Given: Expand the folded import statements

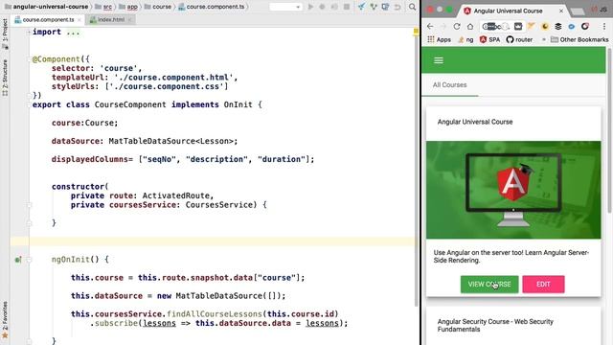Looking at the screenshot, I should (29, 32).
